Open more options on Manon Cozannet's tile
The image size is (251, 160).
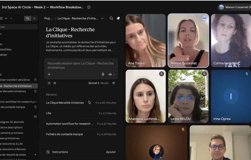pyautogui.click(x=204, y=18)
